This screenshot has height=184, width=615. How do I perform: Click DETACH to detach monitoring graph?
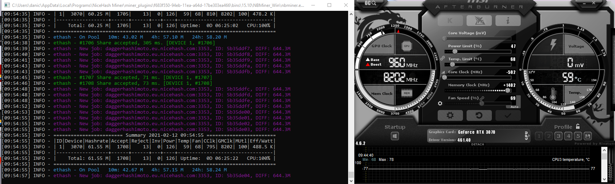pyautogui.click(x=477, y=144)
